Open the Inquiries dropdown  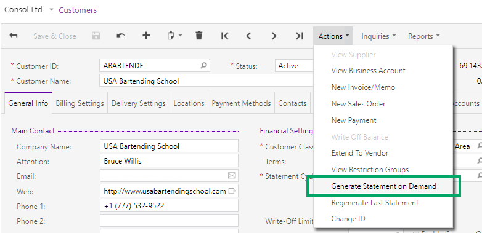[x=378, y=36]
